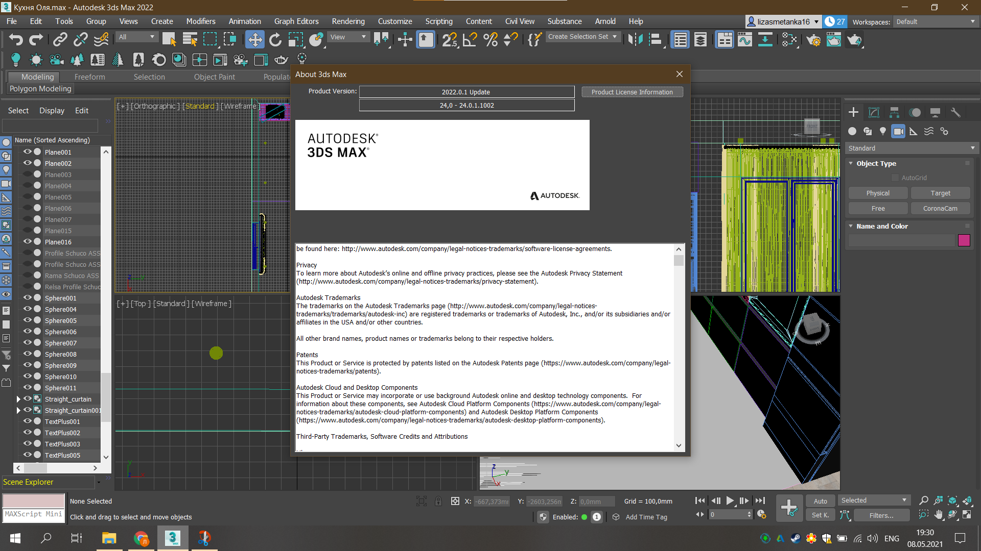Activate the Select and Rotate tool
The image size is (981, 551).
point(275,40)
